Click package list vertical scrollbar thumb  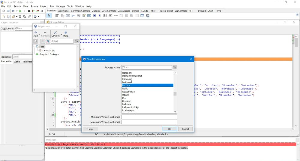175,94
